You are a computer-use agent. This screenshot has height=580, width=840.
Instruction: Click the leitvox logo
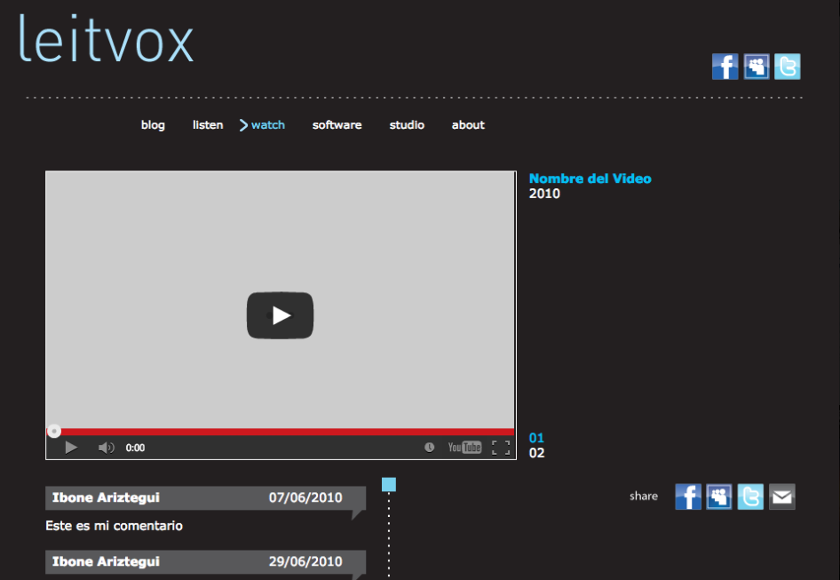[106, 38]
